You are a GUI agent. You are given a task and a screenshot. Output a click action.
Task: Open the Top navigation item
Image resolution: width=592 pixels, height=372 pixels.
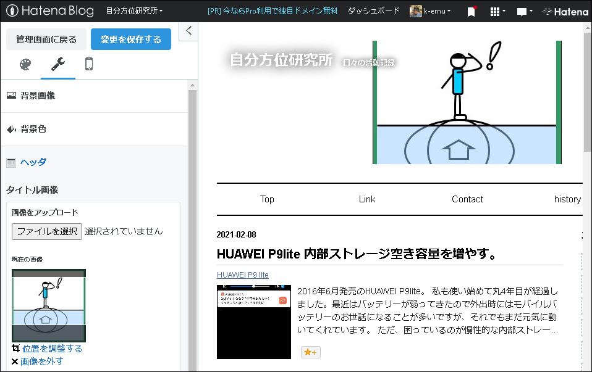(267, 199)
